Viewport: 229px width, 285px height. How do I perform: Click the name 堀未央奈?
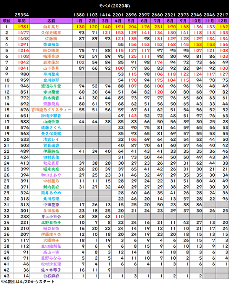pos(51,169)
